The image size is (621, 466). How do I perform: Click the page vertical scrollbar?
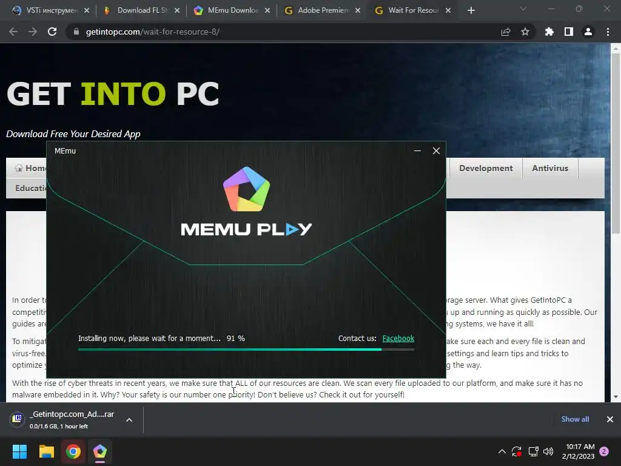pyautogui.click(x=616, y=143)
